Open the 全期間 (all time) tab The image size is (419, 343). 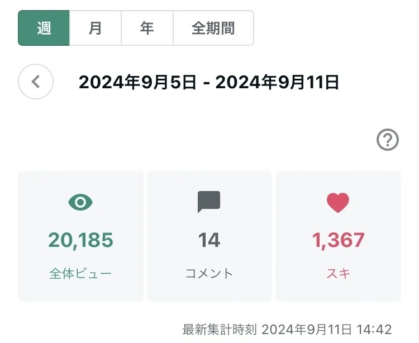(x=213, y=28)
